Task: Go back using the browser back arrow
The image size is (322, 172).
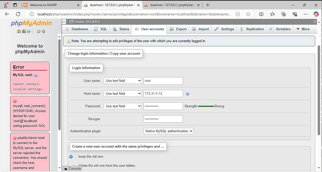Action: (7, 14)
